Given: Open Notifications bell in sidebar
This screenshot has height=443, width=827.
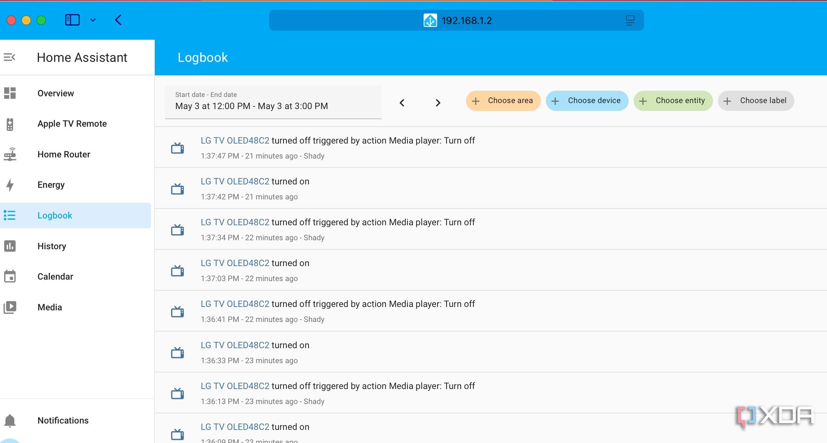Looking at the screenshot, I should point(10,421).
